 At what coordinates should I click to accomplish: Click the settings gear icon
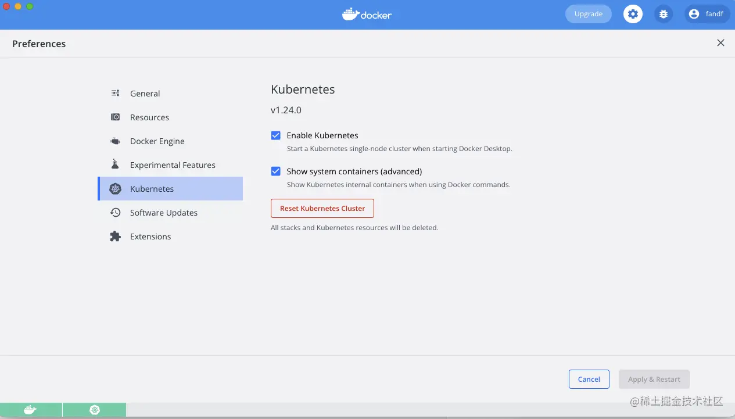tap(633, 14)
